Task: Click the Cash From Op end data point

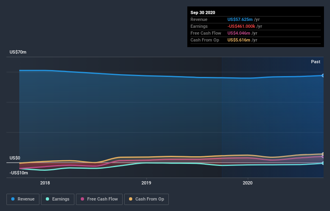Action: (x=323, y=154)
